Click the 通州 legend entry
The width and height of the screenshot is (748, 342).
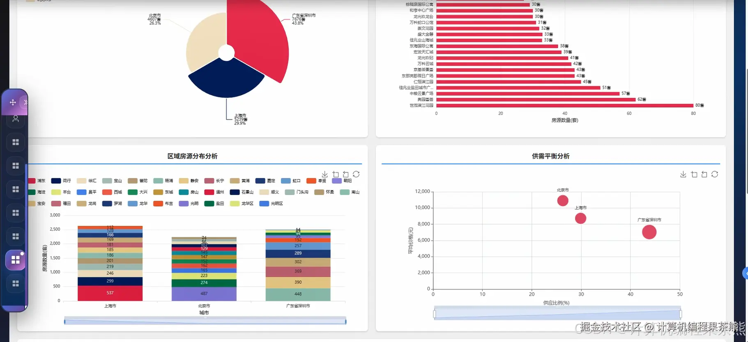pyautogui.click(x=214, y=192)
